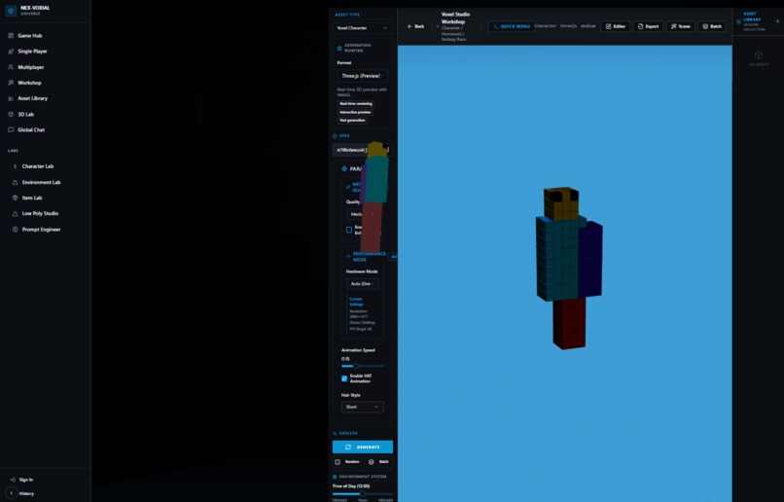Open the Quick Menu

point(511,26)
